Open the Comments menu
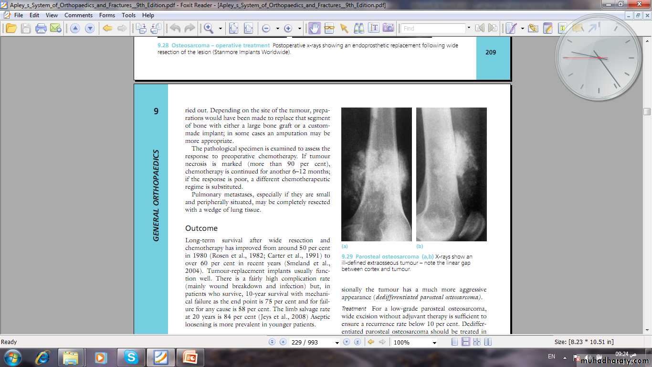This screenshot has width=652, height=367. click(78, 15)
